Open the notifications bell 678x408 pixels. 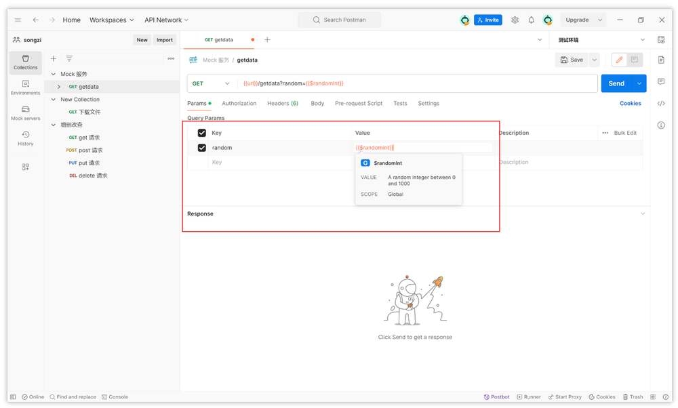point(531,20)
